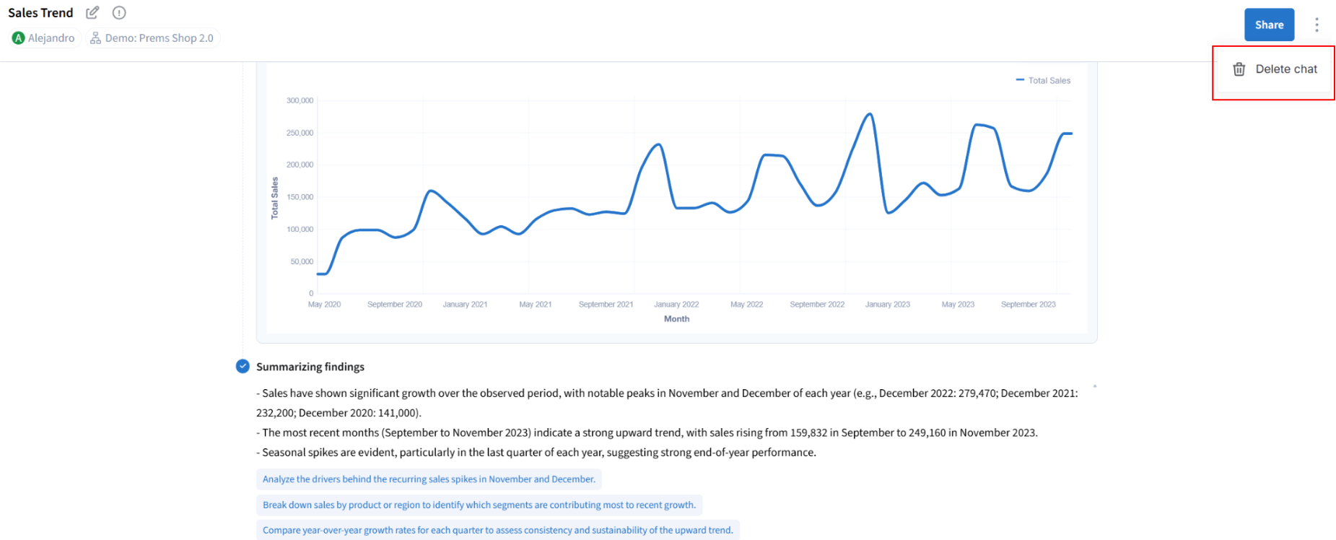Open the three-dot more options menu
1336x540 pixels.
(1317, 25)
